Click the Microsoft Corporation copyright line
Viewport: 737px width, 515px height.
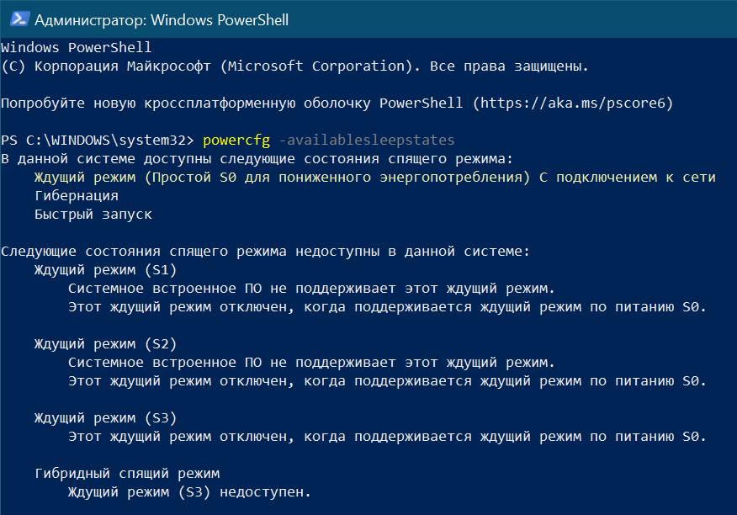(x=294, y=66)
